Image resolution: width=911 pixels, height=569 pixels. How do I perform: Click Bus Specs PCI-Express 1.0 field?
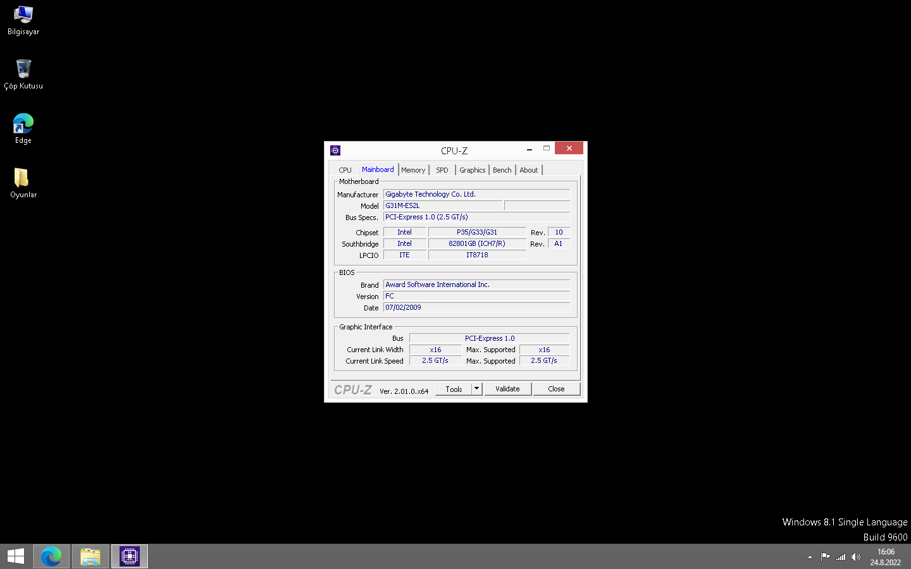click(x=476, y=217)
